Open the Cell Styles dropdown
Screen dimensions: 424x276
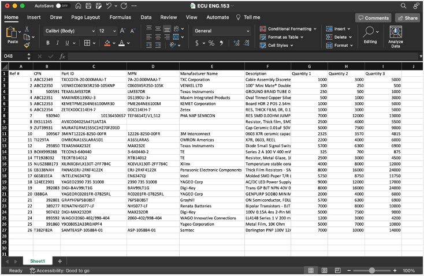point(276,45)
